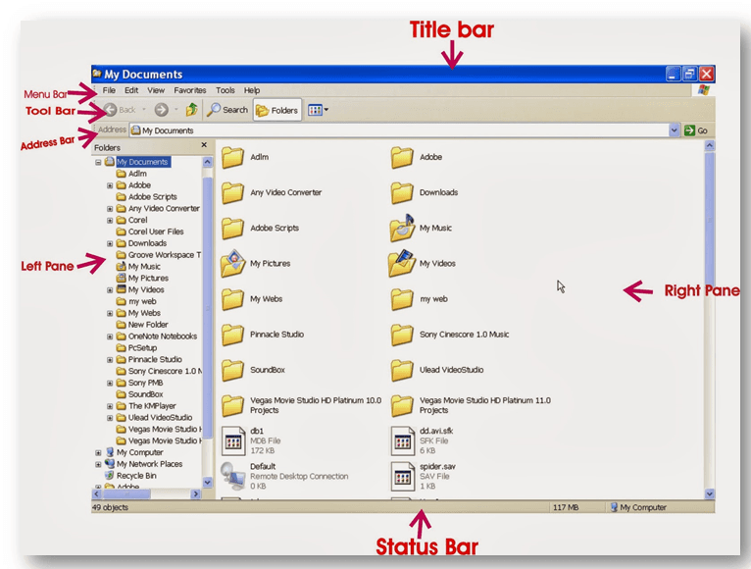Select Sony Cinescore 1.0 Music folder icon
Screen dimensions: 751x569
click(x=402, y=335)
